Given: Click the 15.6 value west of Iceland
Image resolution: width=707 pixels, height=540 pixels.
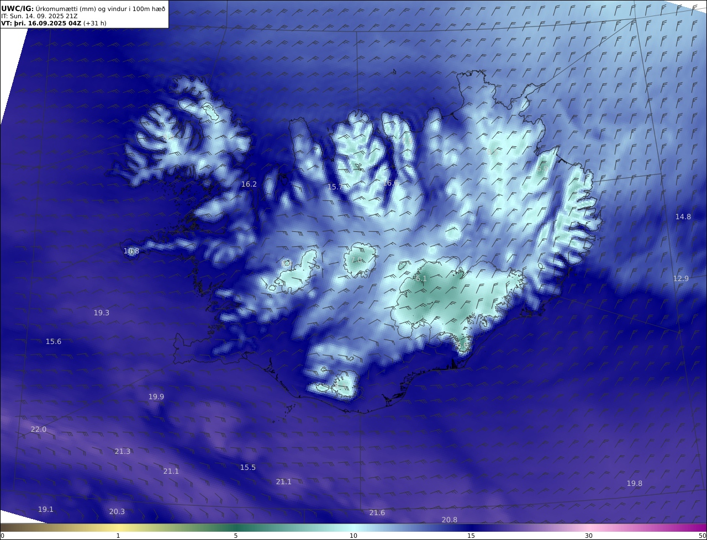Looking at the screenshot, I should 54,342.
